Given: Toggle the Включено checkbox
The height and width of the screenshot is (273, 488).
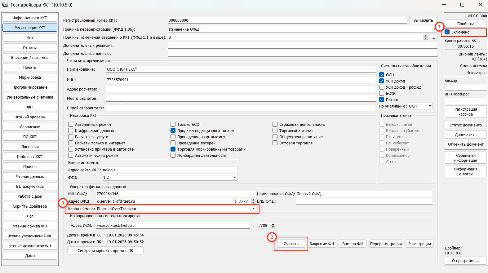Looking at the screenshot, I should pos(447,32).
